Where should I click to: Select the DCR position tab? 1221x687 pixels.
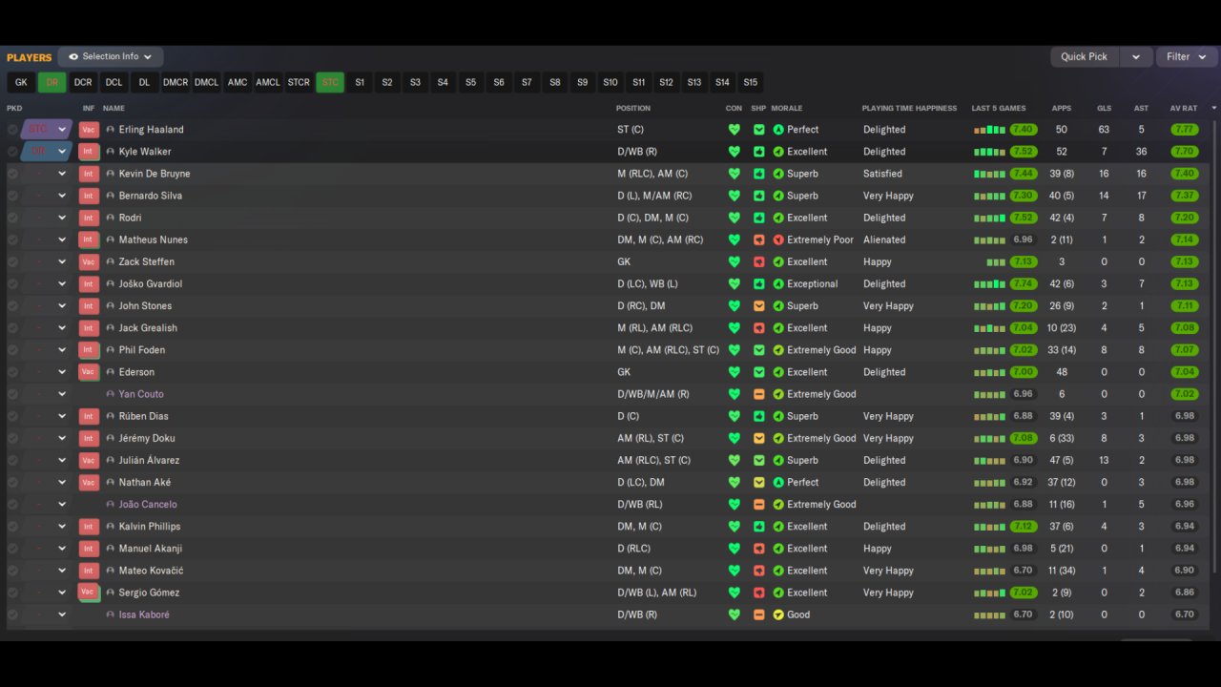pos(83,83)
